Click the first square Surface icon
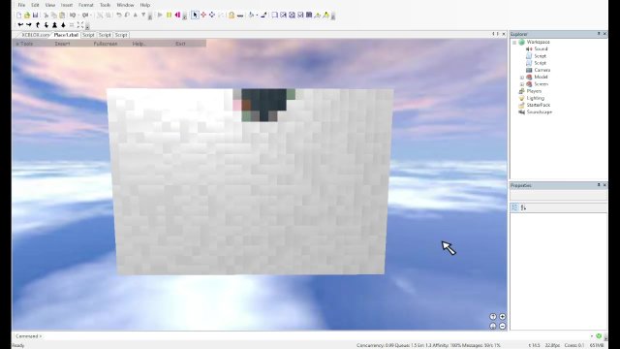620x349 pixels. (274, 16)
